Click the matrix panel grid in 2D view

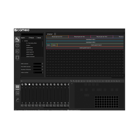point(106,102)
